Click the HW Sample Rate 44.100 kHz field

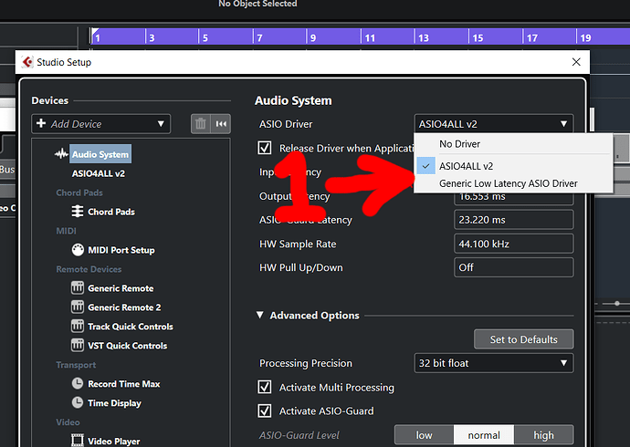(x=513, y=244)
